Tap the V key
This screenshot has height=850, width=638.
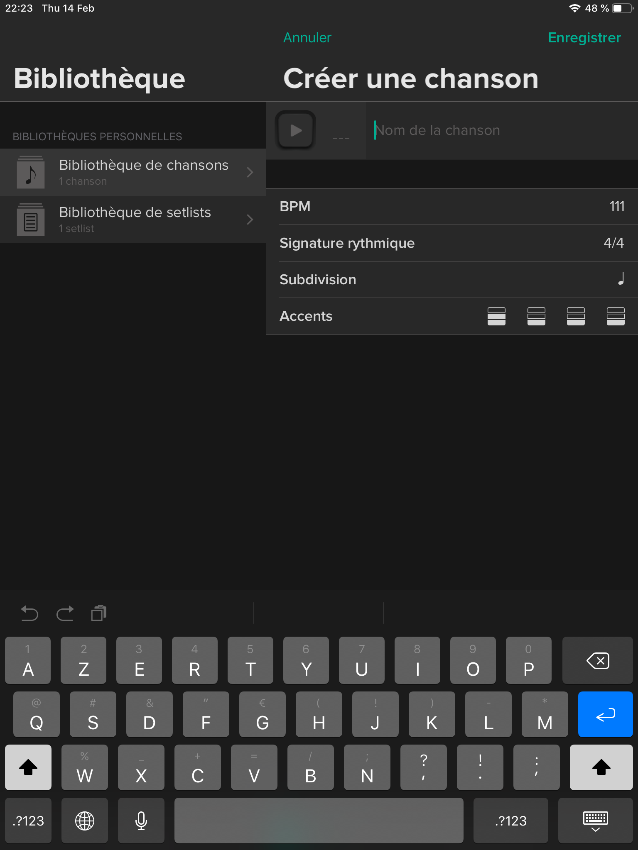coord(254,767)
